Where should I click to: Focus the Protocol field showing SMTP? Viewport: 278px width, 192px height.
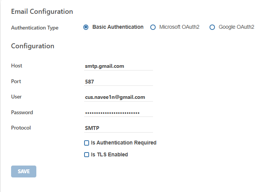119,128
